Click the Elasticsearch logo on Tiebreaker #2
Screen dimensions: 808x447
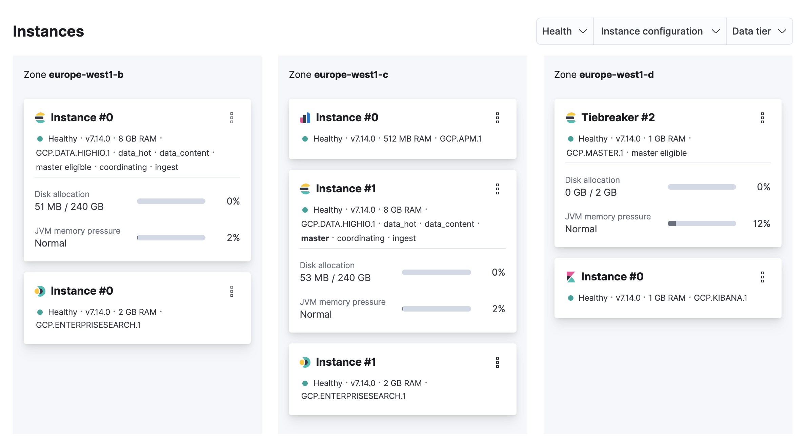click(x=571, y=118)
